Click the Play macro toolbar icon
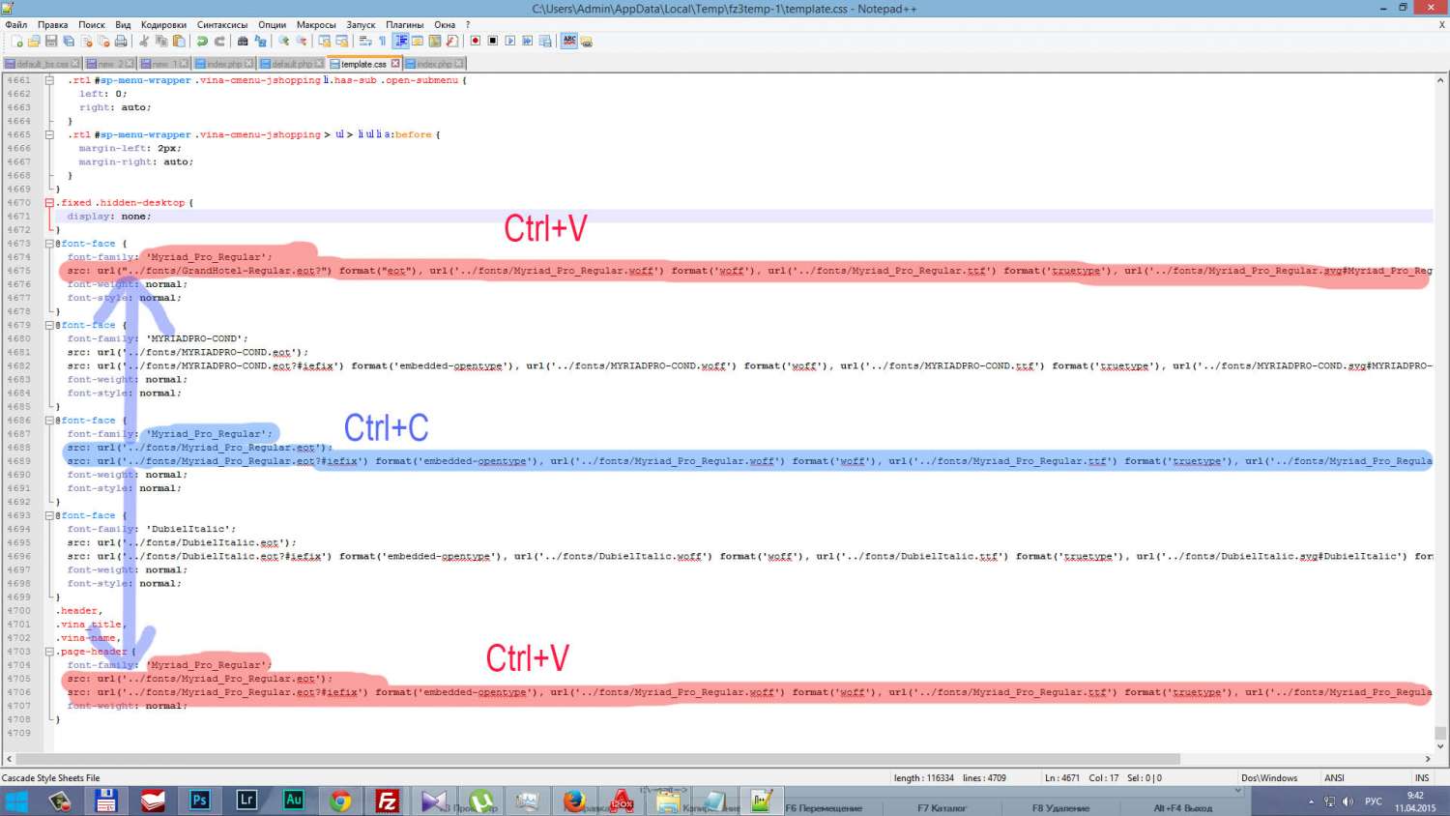This screenshot has height=816, width=1450. [x=509, y=41]
